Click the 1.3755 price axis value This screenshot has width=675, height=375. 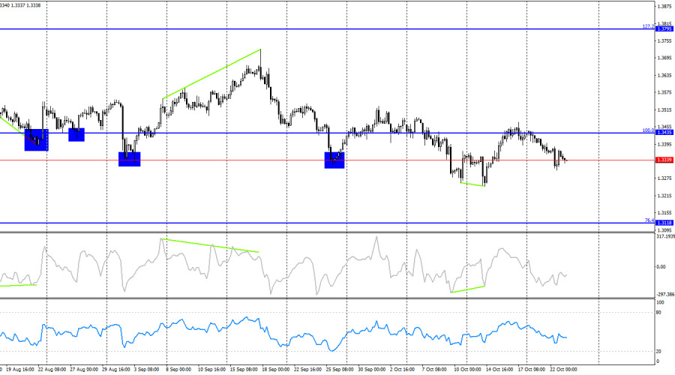click(664, 41)
